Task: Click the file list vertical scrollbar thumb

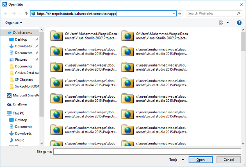Action: (243, 41)
